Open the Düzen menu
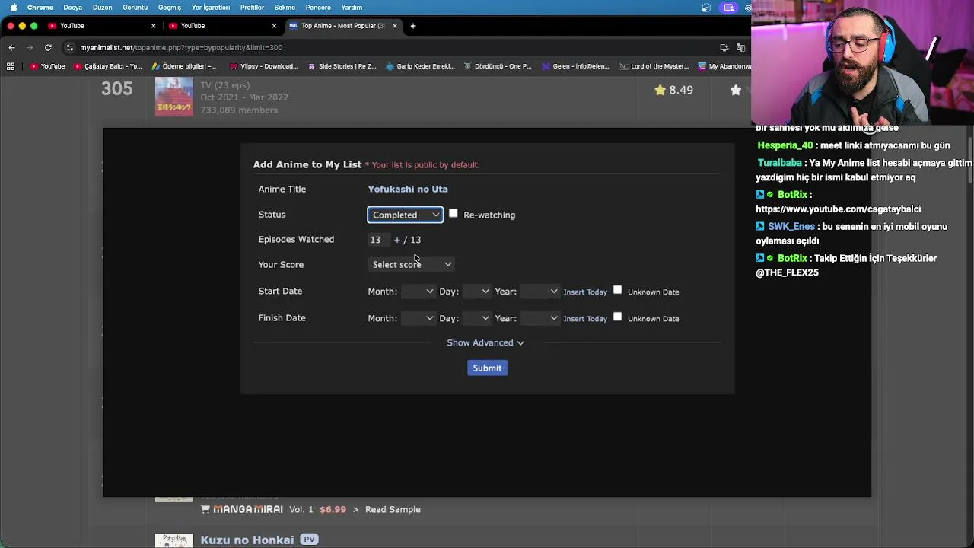This screenshot has height=548, width=974. tap(102, 8)
